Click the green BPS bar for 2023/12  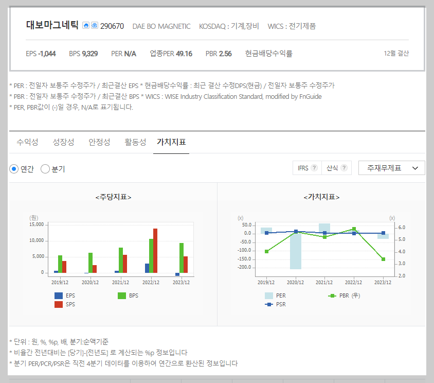tap(182, 258)
